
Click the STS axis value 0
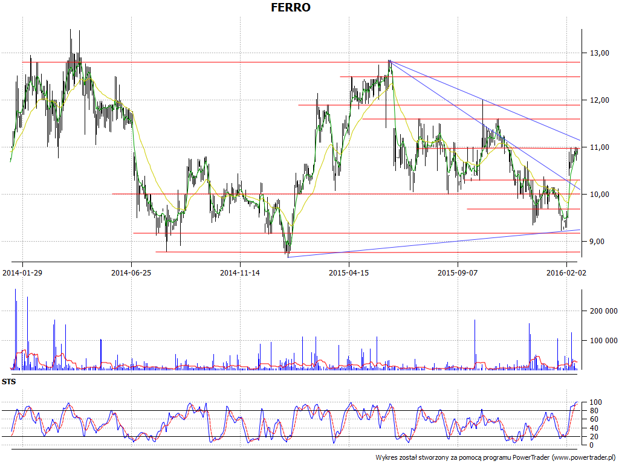coord(591,445)
